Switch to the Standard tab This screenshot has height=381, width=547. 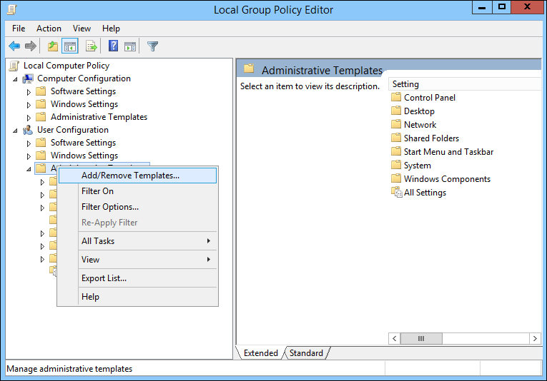click(x=306, y=352)
